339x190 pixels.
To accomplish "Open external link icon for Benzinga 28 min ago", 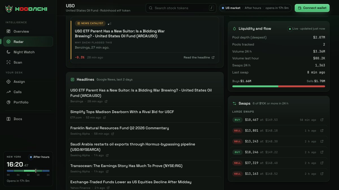I will click(106, 101).
